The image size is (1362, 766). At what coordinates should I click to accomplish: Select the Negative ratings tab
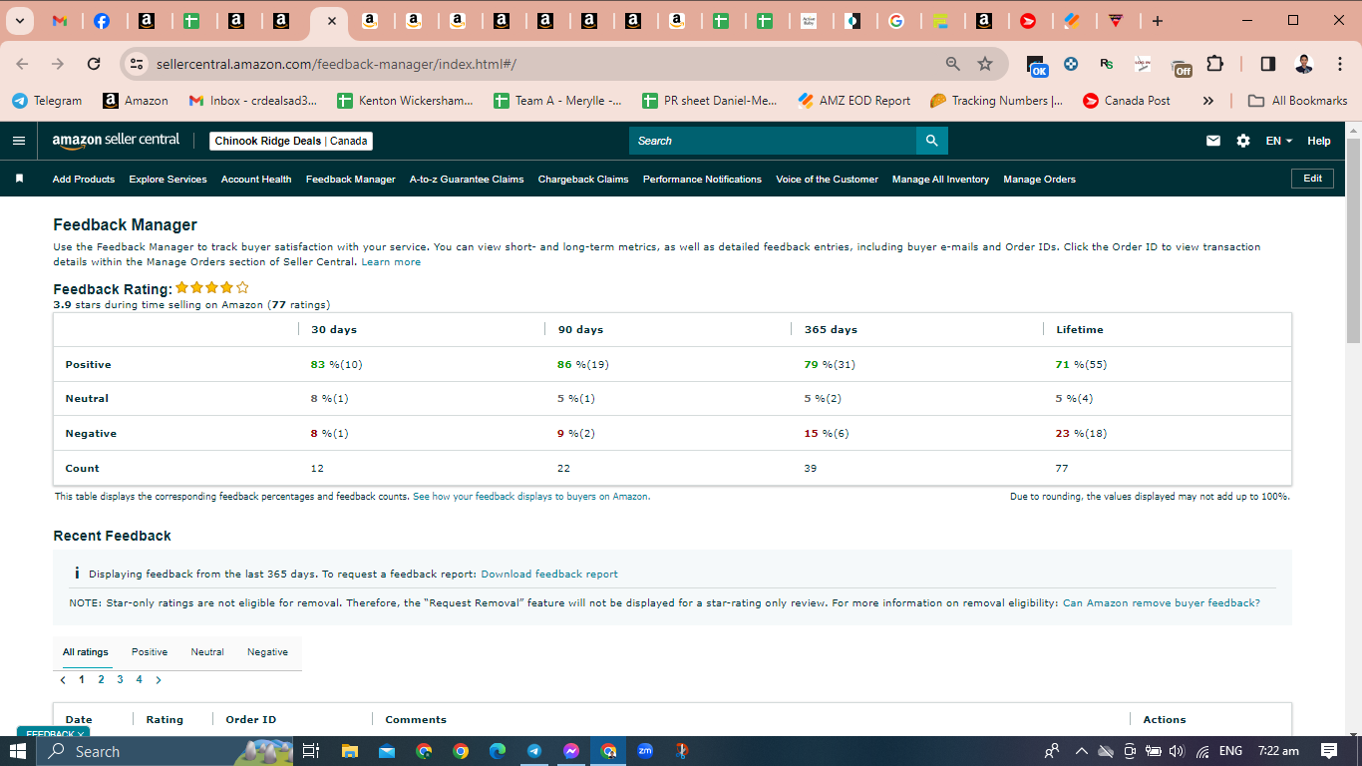coord(267,652)
